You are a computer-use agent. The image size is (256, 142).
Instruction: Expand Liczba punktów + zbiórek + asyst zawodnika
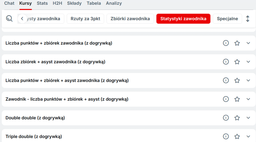click(248, 80)
